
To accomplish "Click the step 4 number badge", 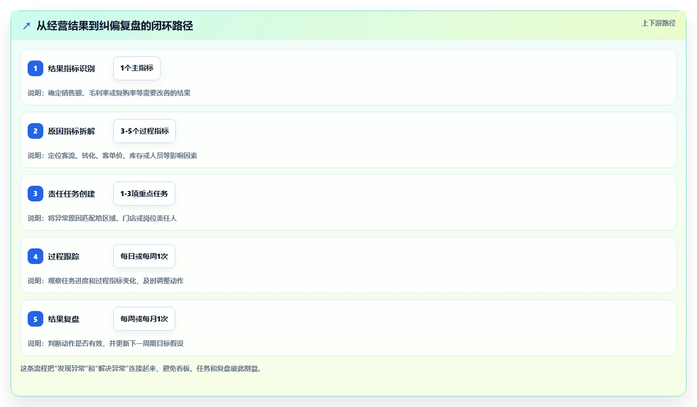I will (35, 256).
